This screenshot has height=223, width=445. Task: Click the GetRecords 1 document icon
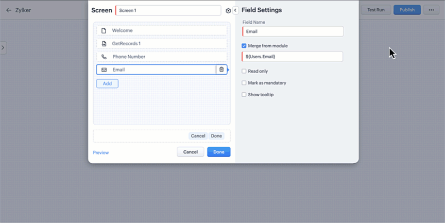pyautogui.click(x=104, y=44)
